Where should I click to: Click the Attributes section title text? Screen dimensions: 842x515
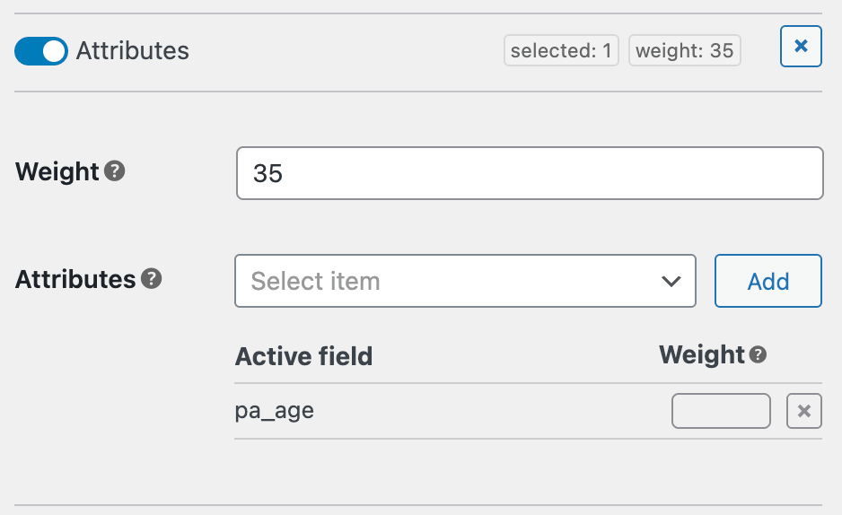(x=133, y=51)
